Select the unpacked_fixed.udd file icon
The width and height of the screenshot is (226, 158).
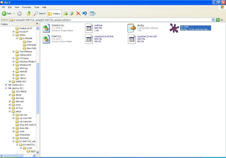click(x=131, y=39)
